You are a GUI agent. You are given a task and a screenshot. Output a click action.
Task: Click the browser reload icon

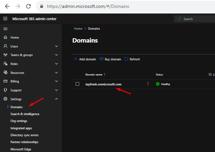[28, 6]
